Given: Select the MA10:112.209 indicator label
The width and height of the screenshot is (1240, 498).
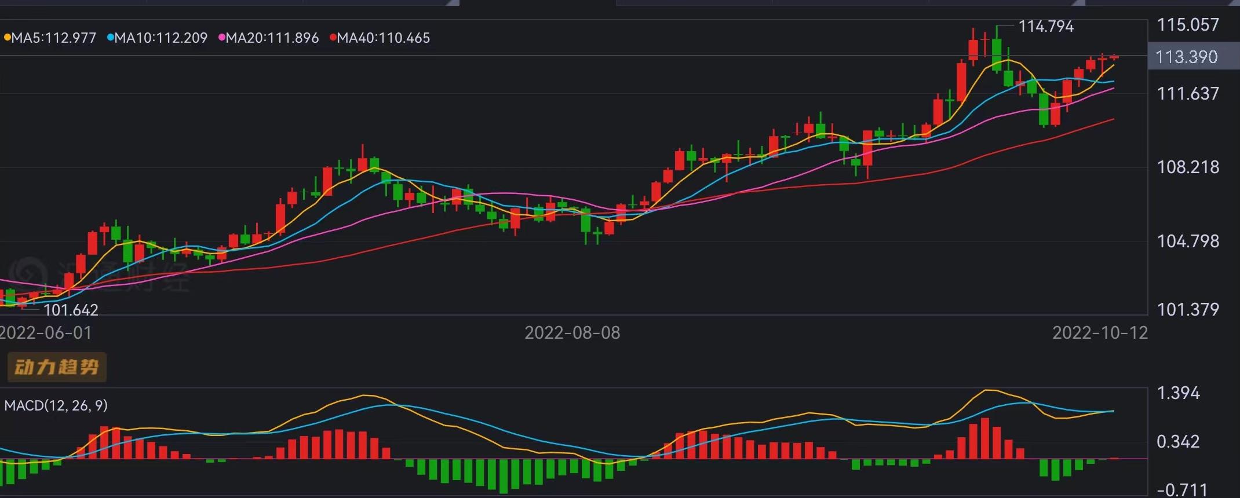Looking at the screenshot, I should click(x=161, y=38).
